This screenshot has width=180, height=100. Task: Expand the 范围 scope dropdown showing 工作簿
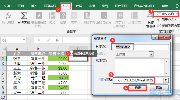pos(151,54)
